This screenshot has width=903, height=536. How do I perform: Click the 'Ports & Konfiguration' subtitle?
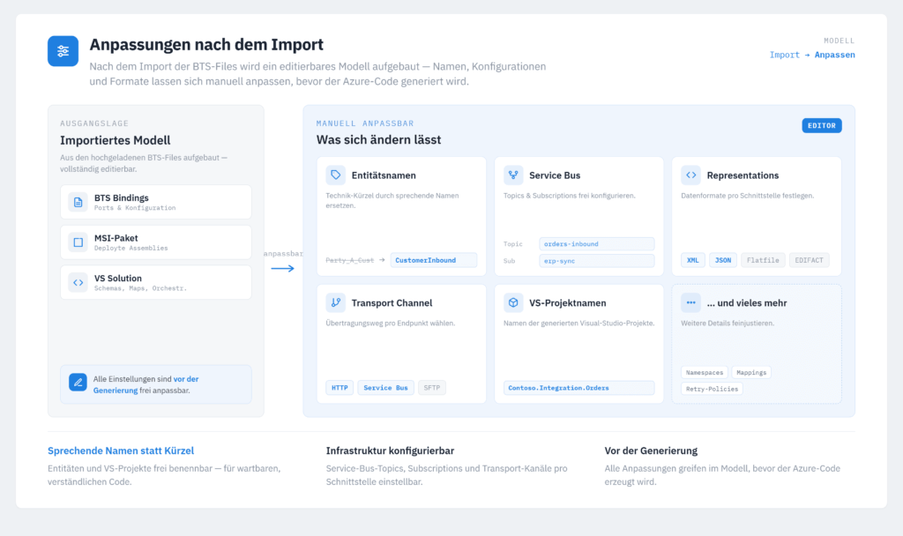pyautogui.click(x=135, y=208)
